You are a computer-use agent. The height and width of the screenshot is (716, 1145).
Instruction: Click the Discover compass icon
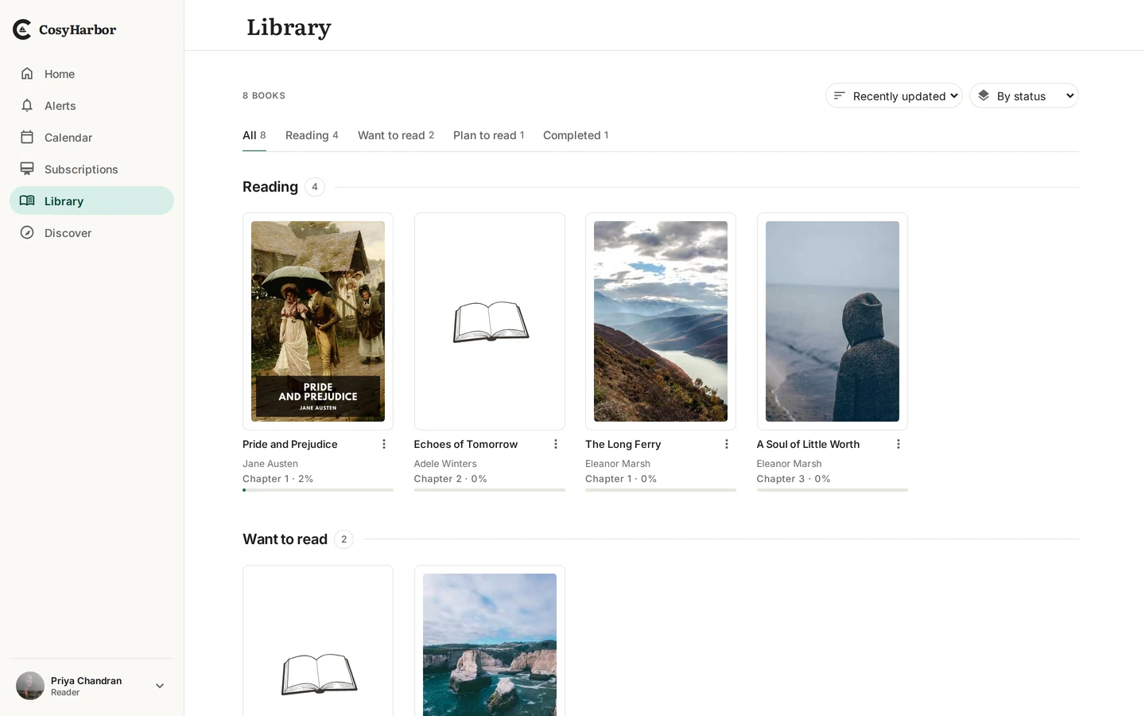(27, 232)
